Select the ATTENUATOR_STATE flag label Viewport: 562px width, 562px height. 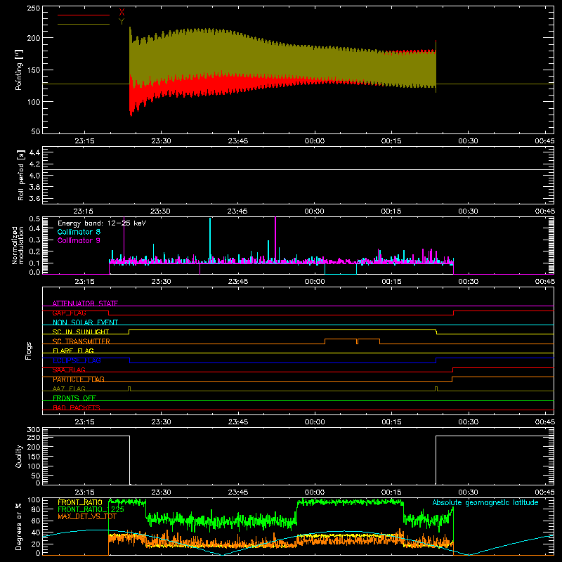tap(85, 303)
